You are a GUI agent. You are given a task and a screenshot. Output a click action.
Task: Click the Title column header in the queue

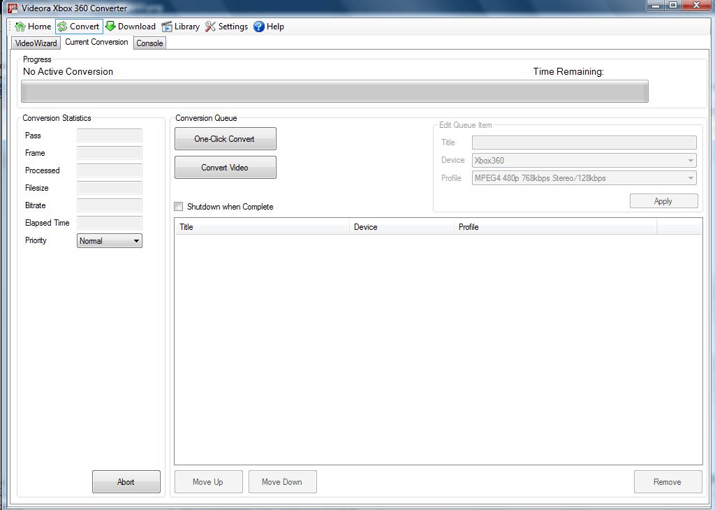[x=261, y=226]
